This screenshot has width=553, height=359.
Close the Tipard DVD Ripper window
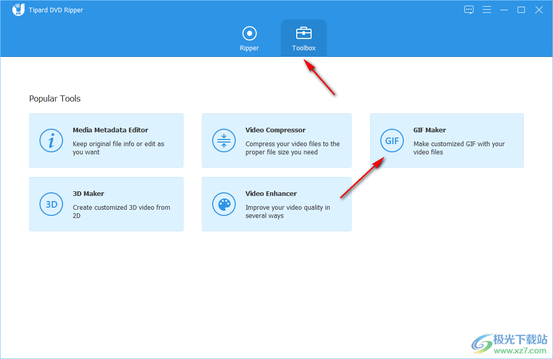point(539,10)
